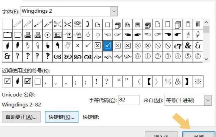Screen dimensions: 216x137
Task: Click the symbol grid's down scroll arrow
Action: pos(206,59)
